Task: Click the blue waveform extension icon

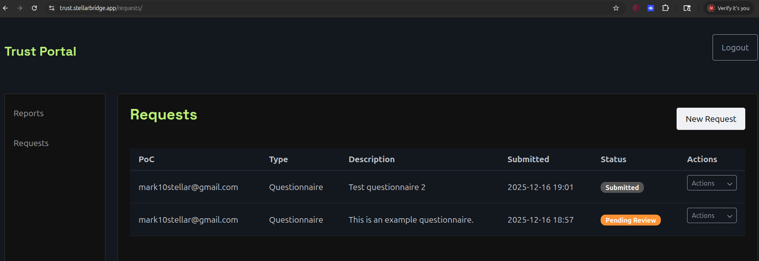Action: click(x=651, y=8)
